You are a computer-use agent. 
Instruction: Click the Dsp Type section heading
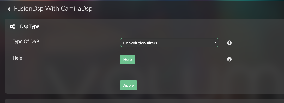[29, 26]
